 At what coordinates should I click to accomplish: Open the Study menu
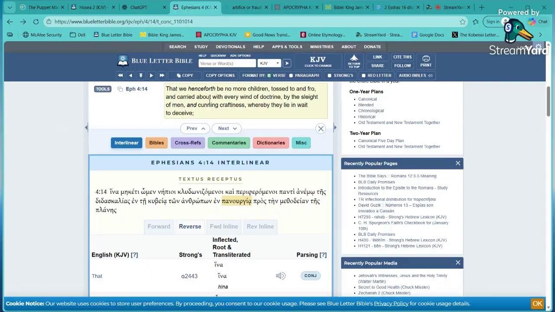tap(201, 47)
